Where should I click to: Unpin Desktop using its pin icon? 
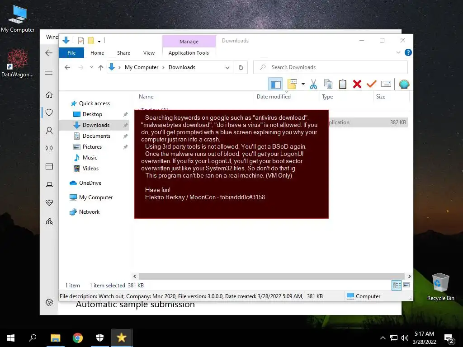click(126, 114)
